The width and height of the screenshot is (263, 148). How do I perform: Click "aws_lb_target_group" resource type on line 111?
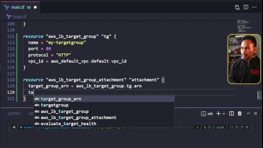pyautogui.click(x=72, y=37)
